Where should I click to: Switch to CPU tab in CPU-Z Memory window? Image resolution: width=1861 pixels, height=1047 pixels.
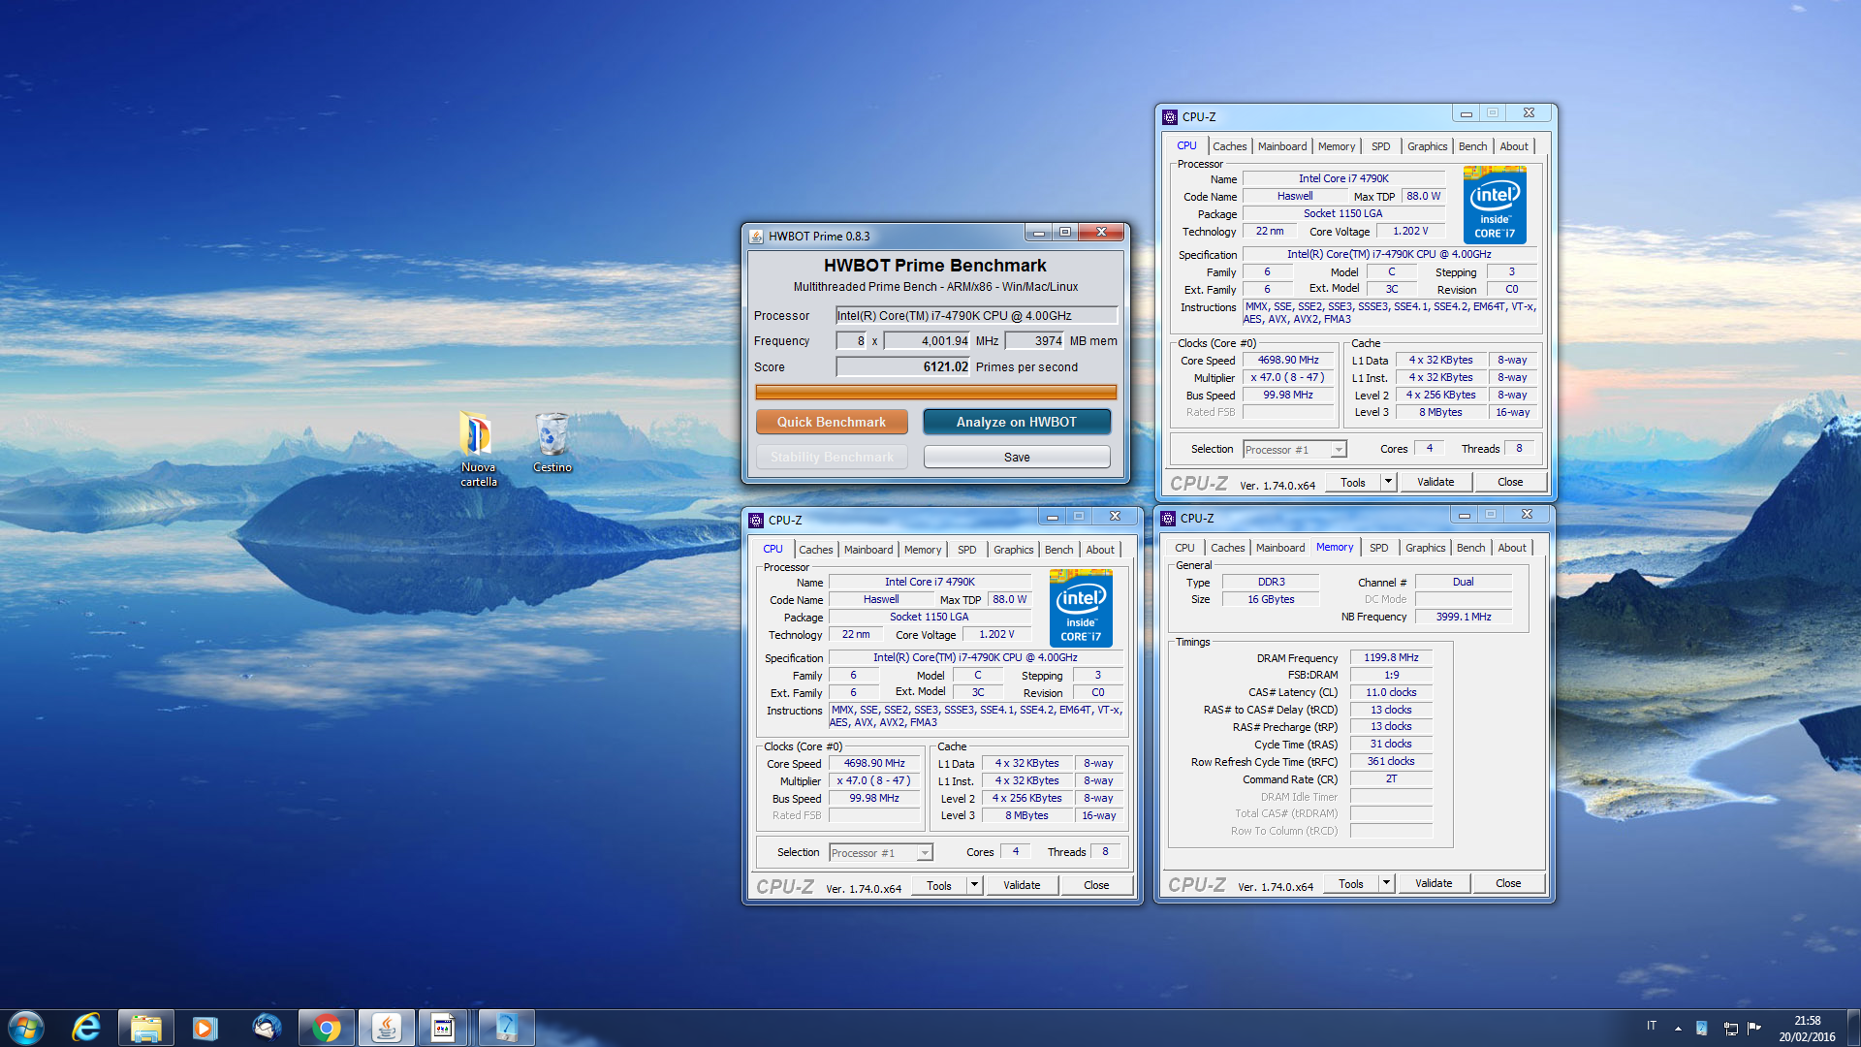pyautogui.click(x=1184, y=548)
